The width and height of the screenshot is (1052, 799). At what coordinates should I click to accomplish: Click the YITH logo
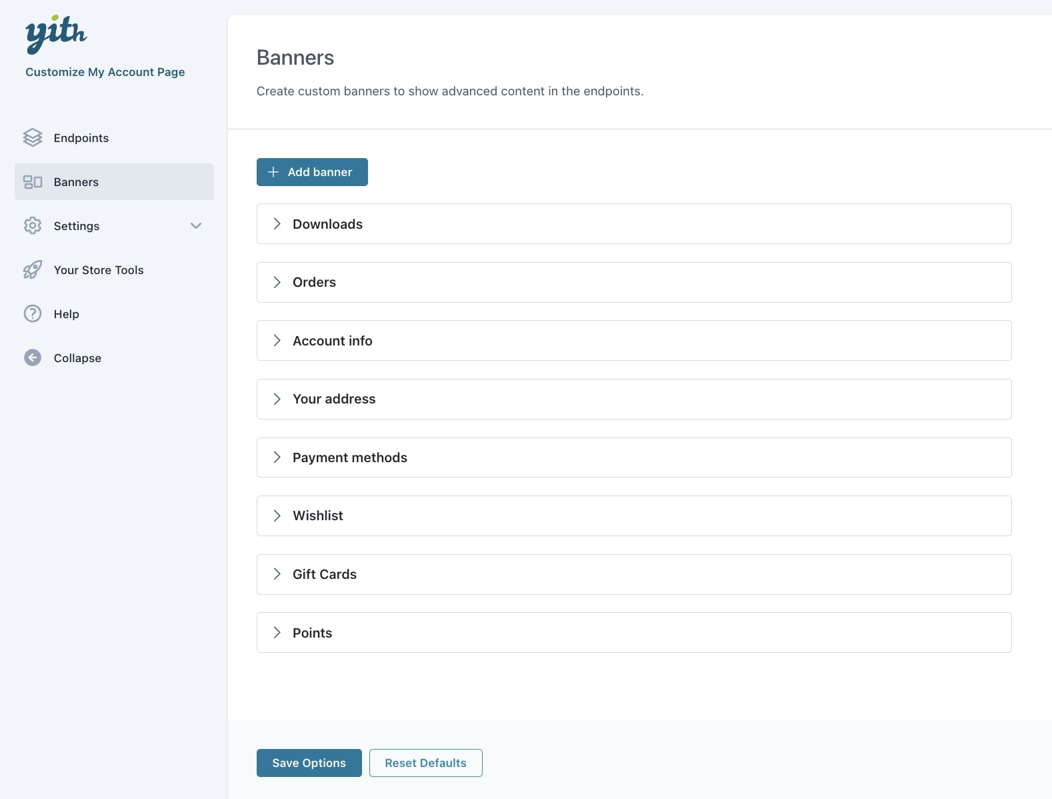coord(56,34)
